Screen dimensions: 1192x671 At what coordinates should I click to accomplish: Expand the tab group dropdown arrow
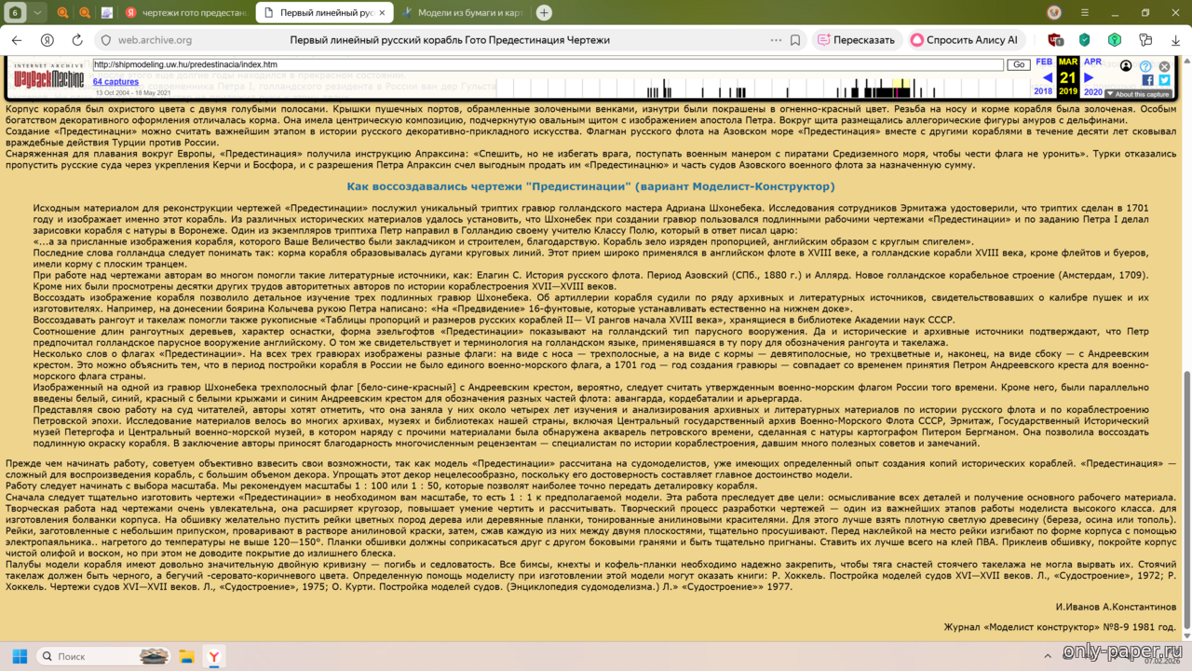(37, 13)
